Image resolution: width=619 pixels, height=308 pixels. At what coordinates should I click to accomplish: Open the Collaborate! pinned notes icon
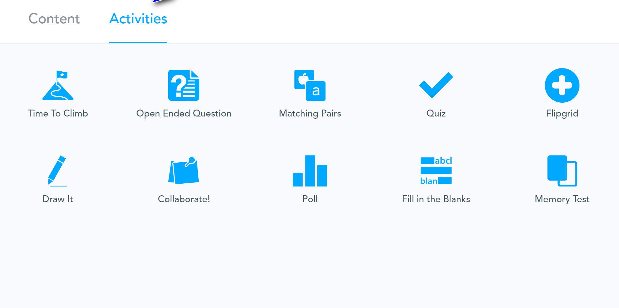click(184, 171)
